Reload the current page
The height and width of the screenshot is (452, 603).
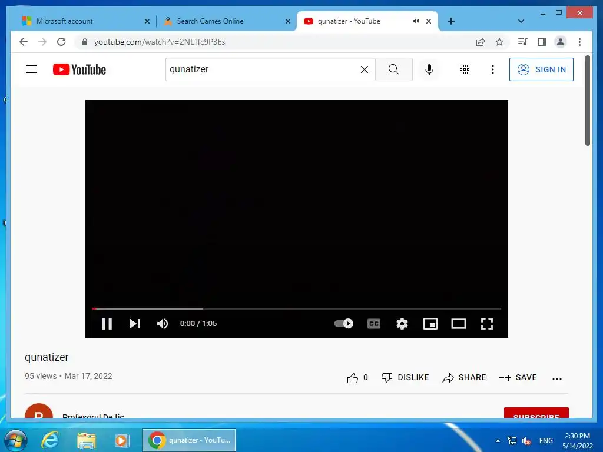pyautogui.click(x=61, y=42)
